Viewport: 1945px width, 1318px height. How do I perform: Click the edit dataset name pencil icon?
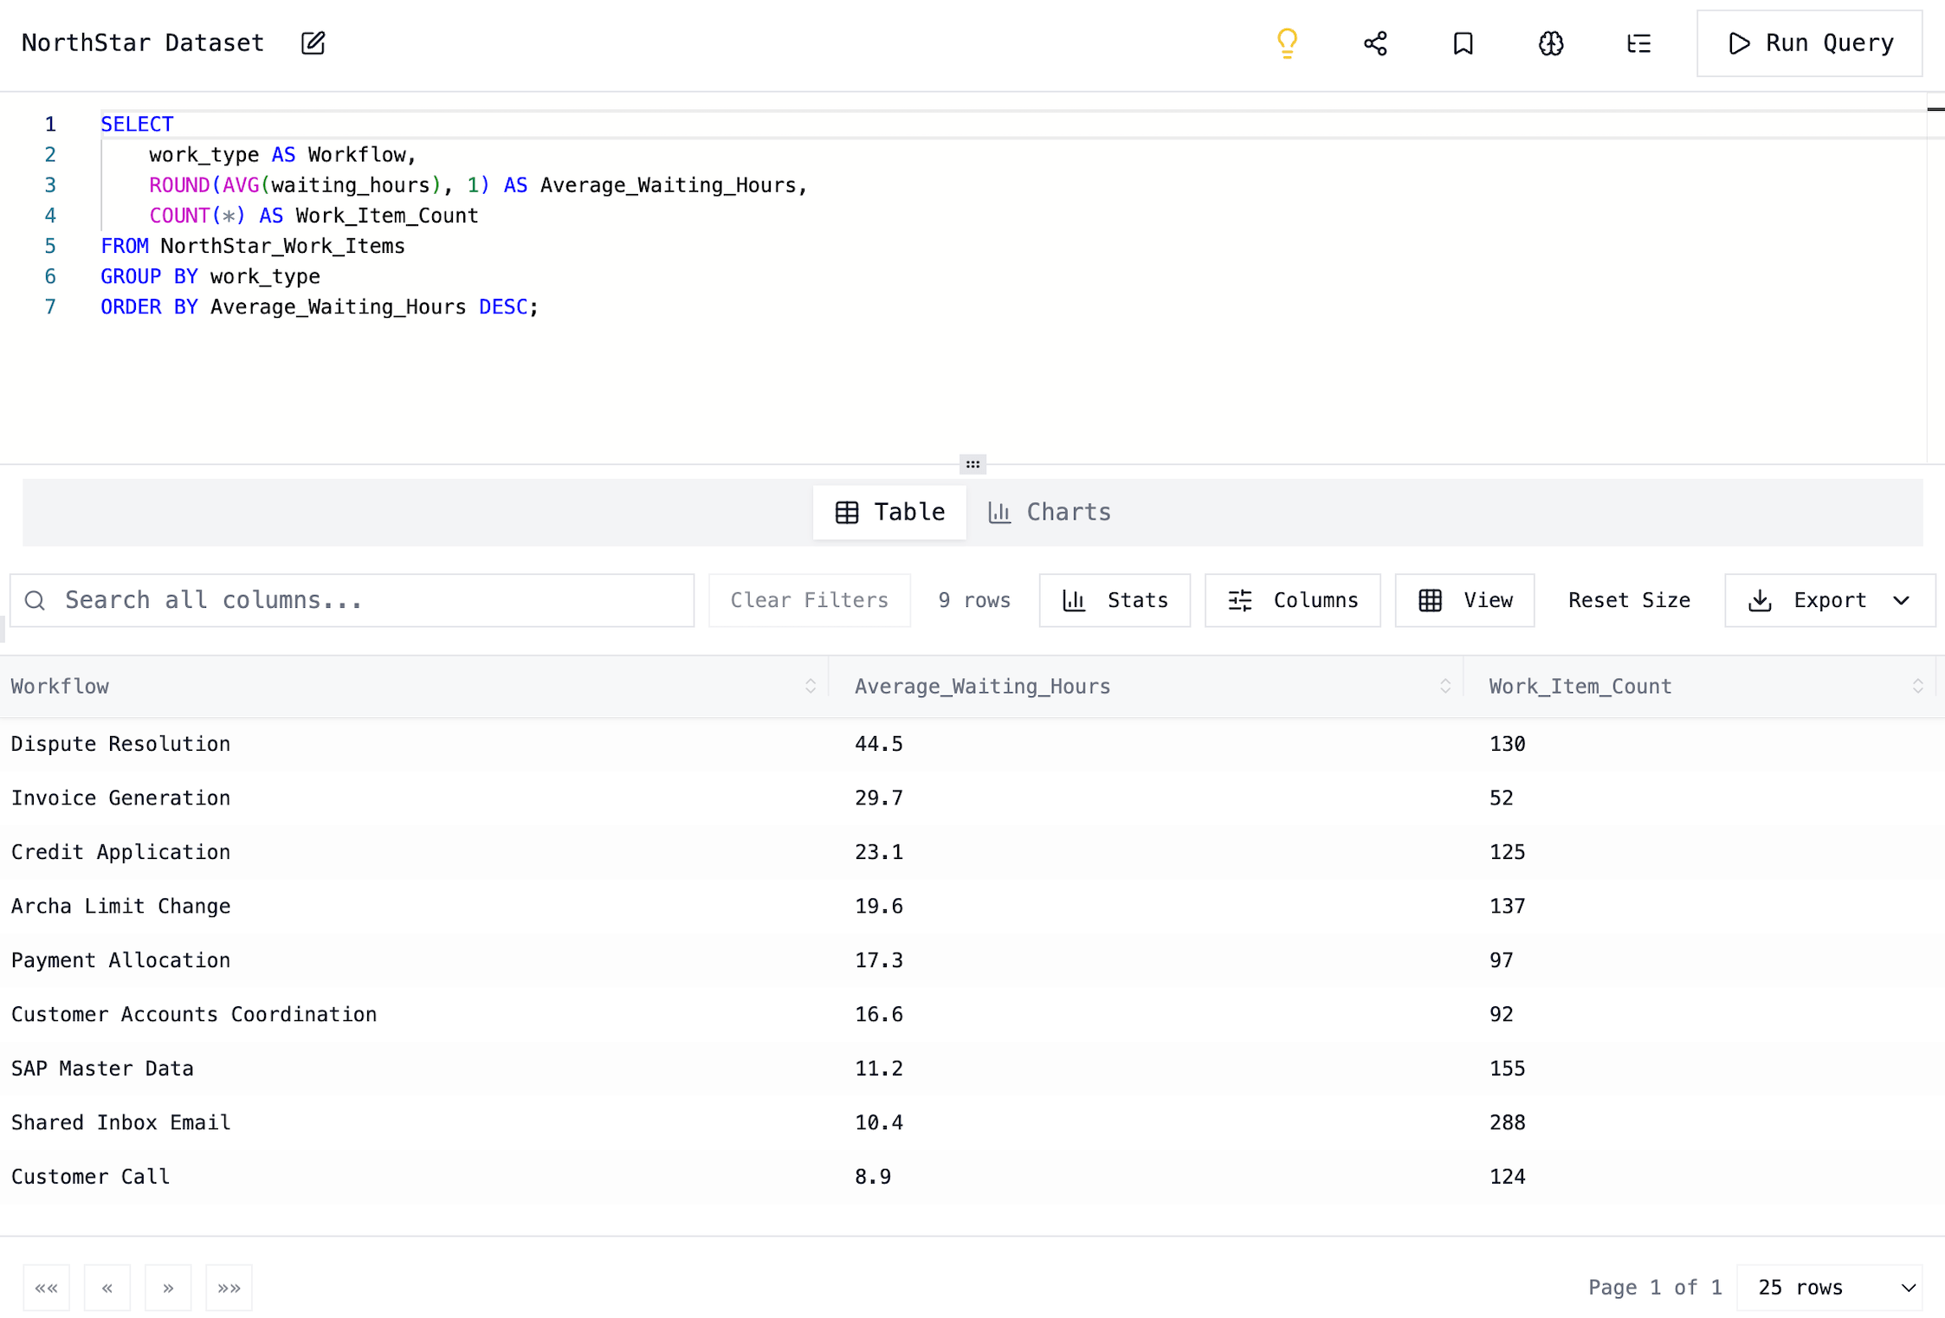313,43
